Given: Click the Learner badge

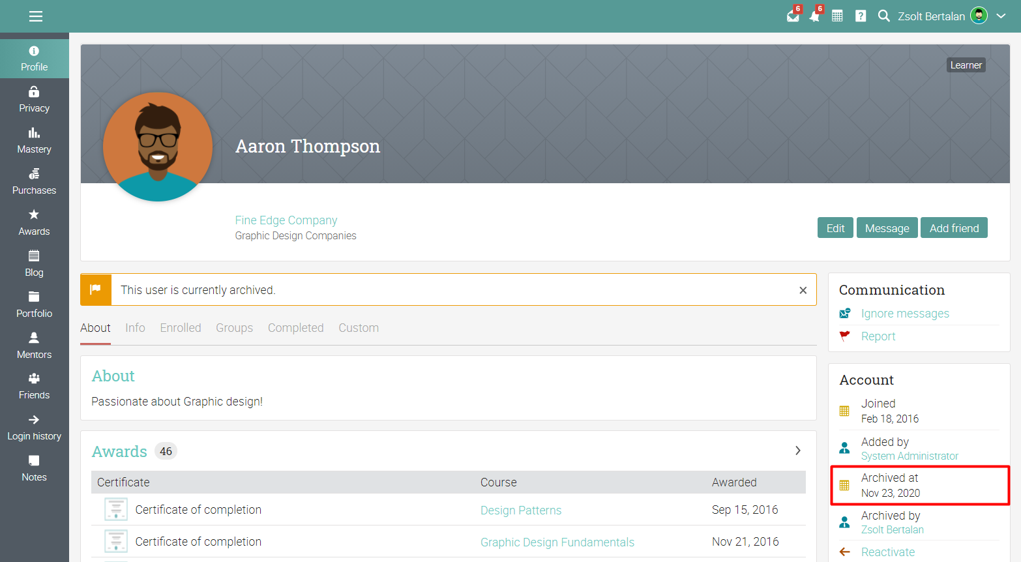Looking at the screenshot, I should 966,65.
